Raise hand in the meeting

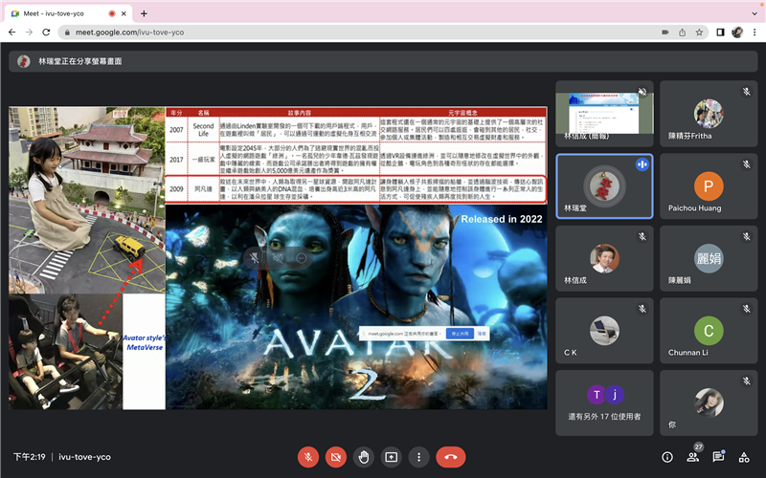[364, 457]
